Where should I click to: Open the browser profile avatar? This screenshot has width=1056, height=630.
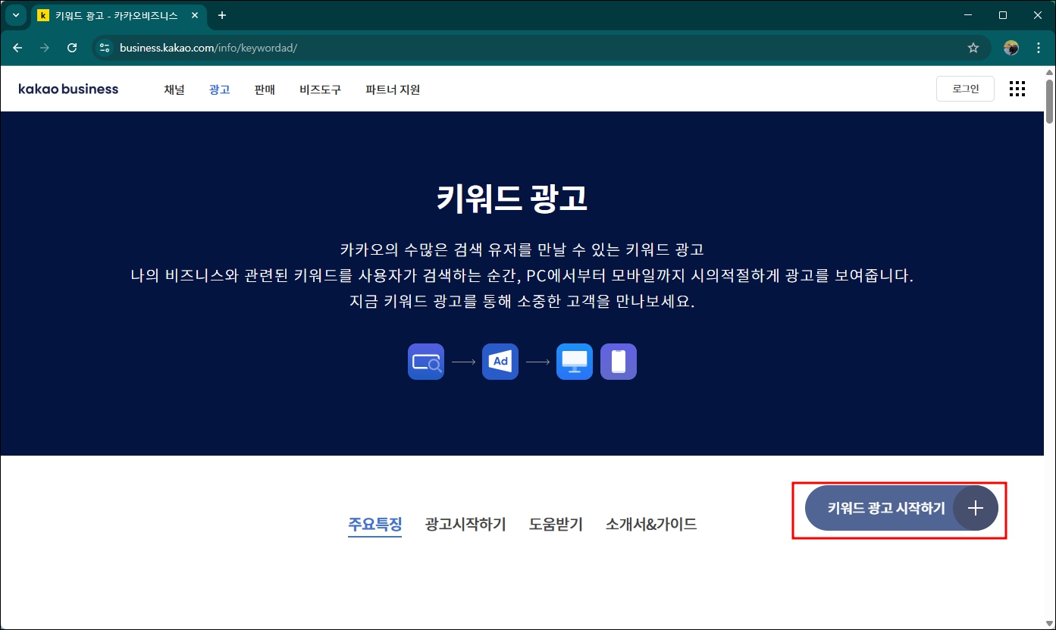point(1011,47)
